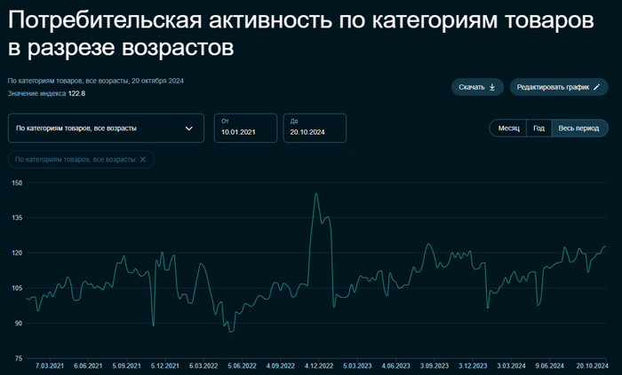This screenshot has width=622, height=375.
Task: Click the 3.12.2023 axis date
Action: 473,366
